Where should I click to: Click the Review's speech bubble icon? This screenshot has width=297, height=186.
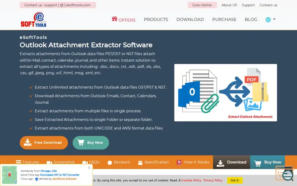(110, 163)
